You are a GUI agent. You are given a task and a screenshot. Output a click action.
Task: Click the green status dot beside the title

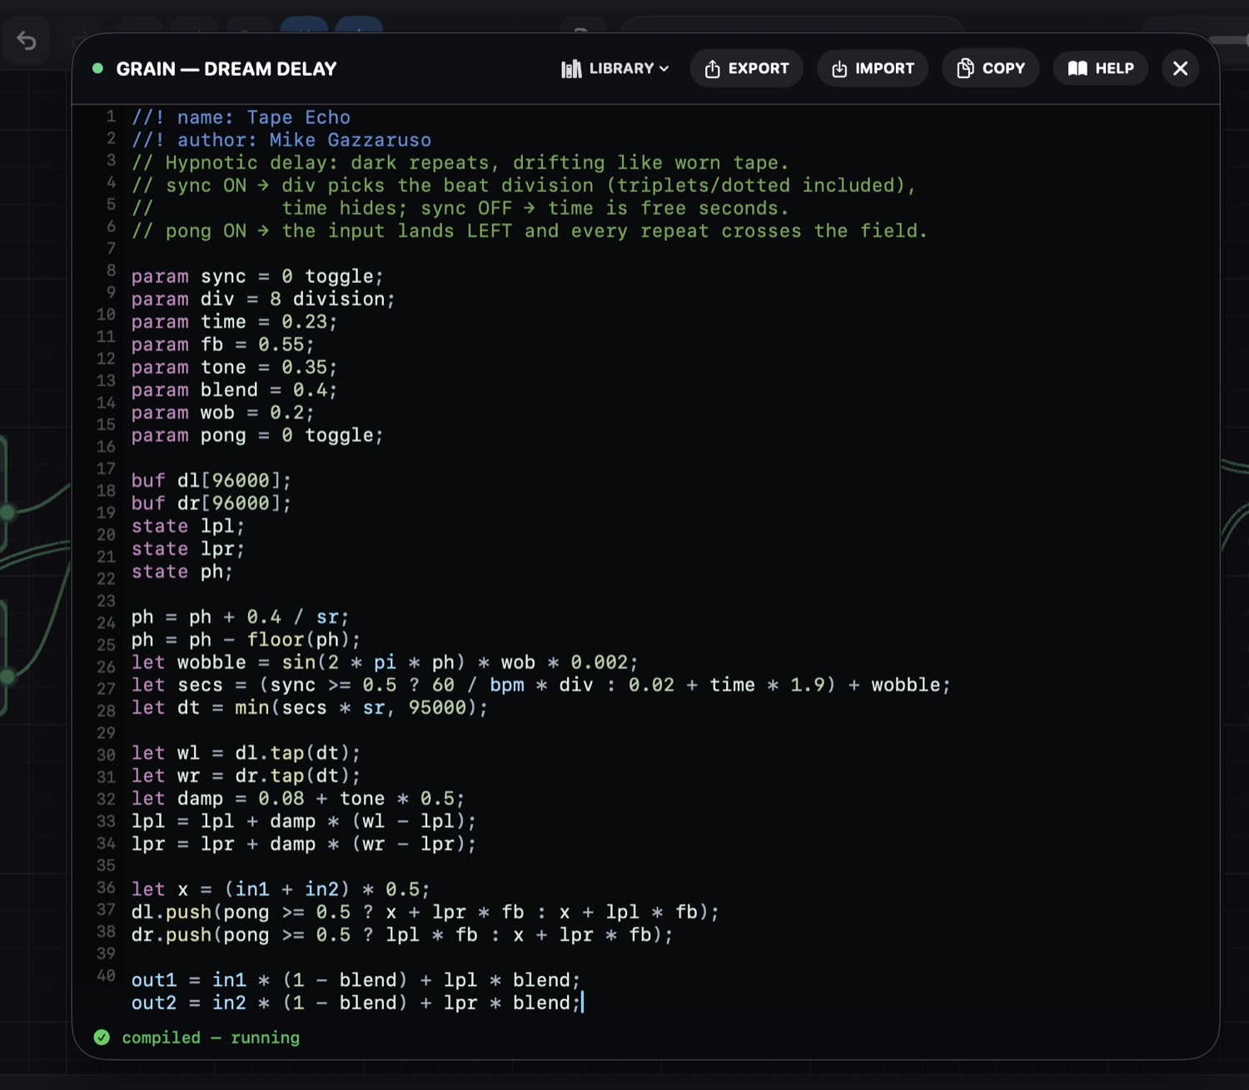tap(97, 68)
